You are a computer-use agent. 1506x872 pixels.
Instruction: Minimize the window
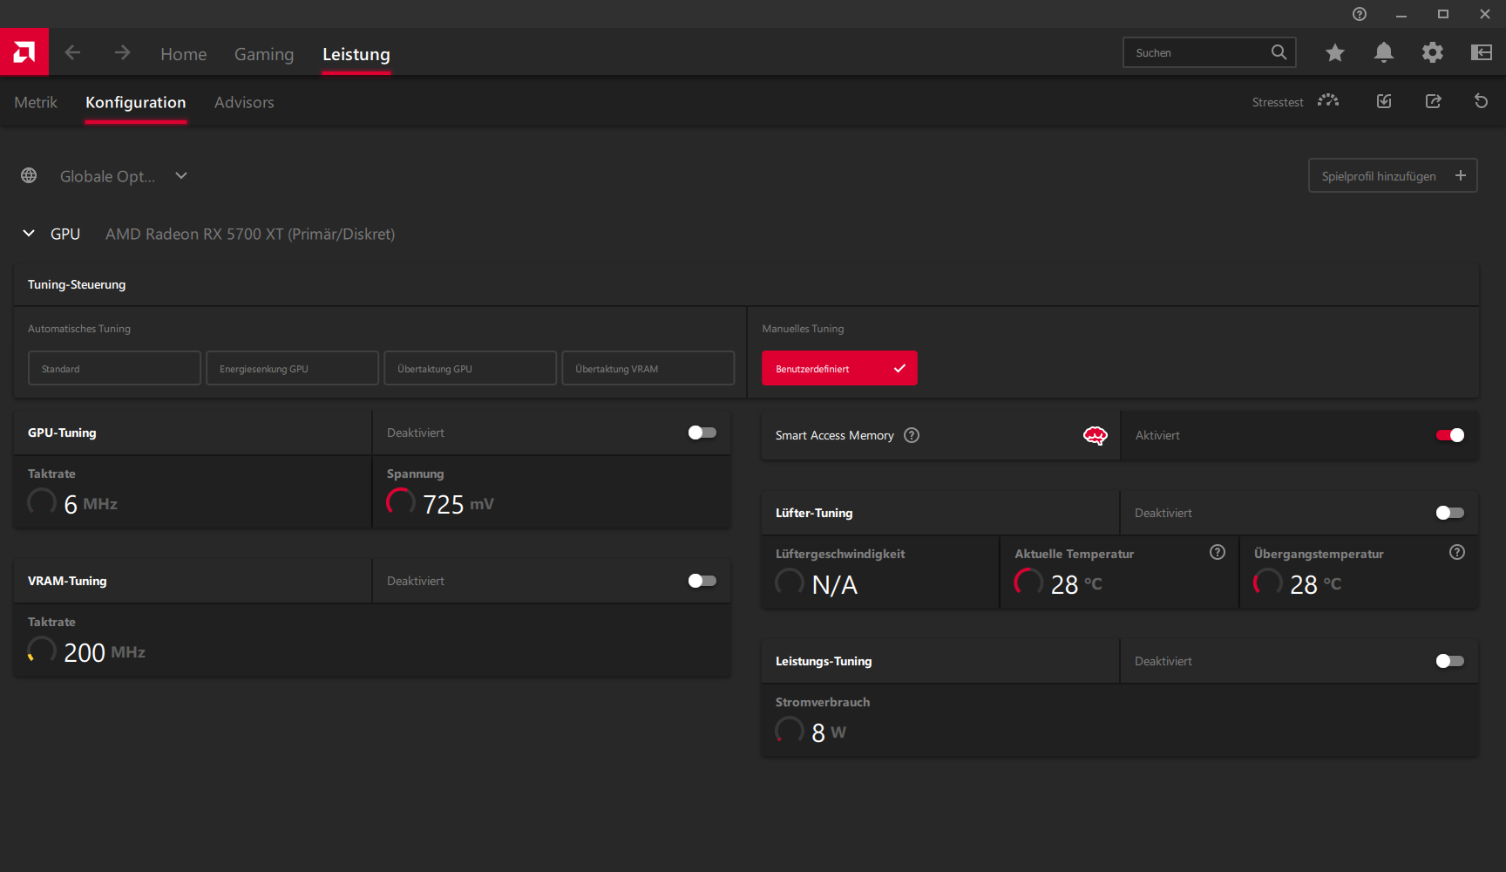pos(1401,14)
